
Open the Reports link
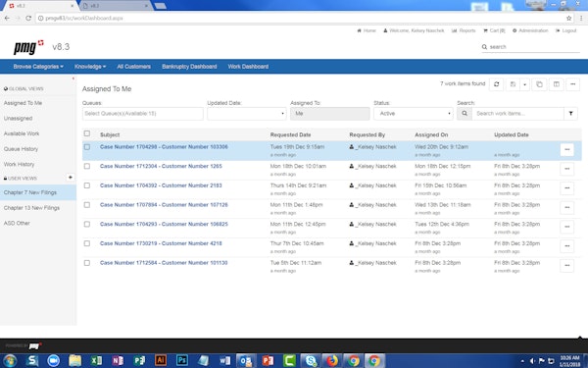point(464,30)
